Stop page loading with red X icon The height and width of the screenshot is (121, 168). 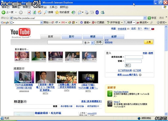coord(29,12)
